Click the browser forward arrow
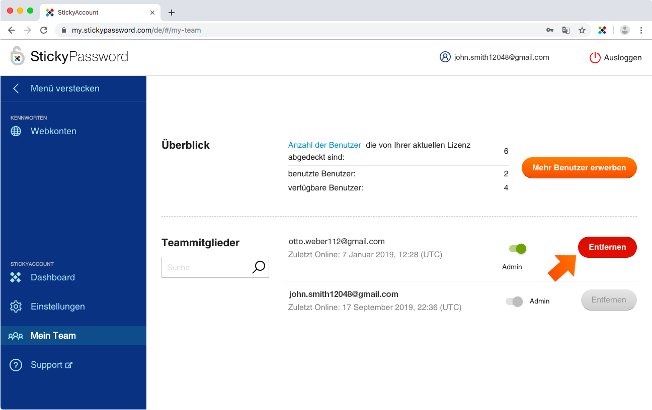Viewport: 652px width, 410px height. 28,30
